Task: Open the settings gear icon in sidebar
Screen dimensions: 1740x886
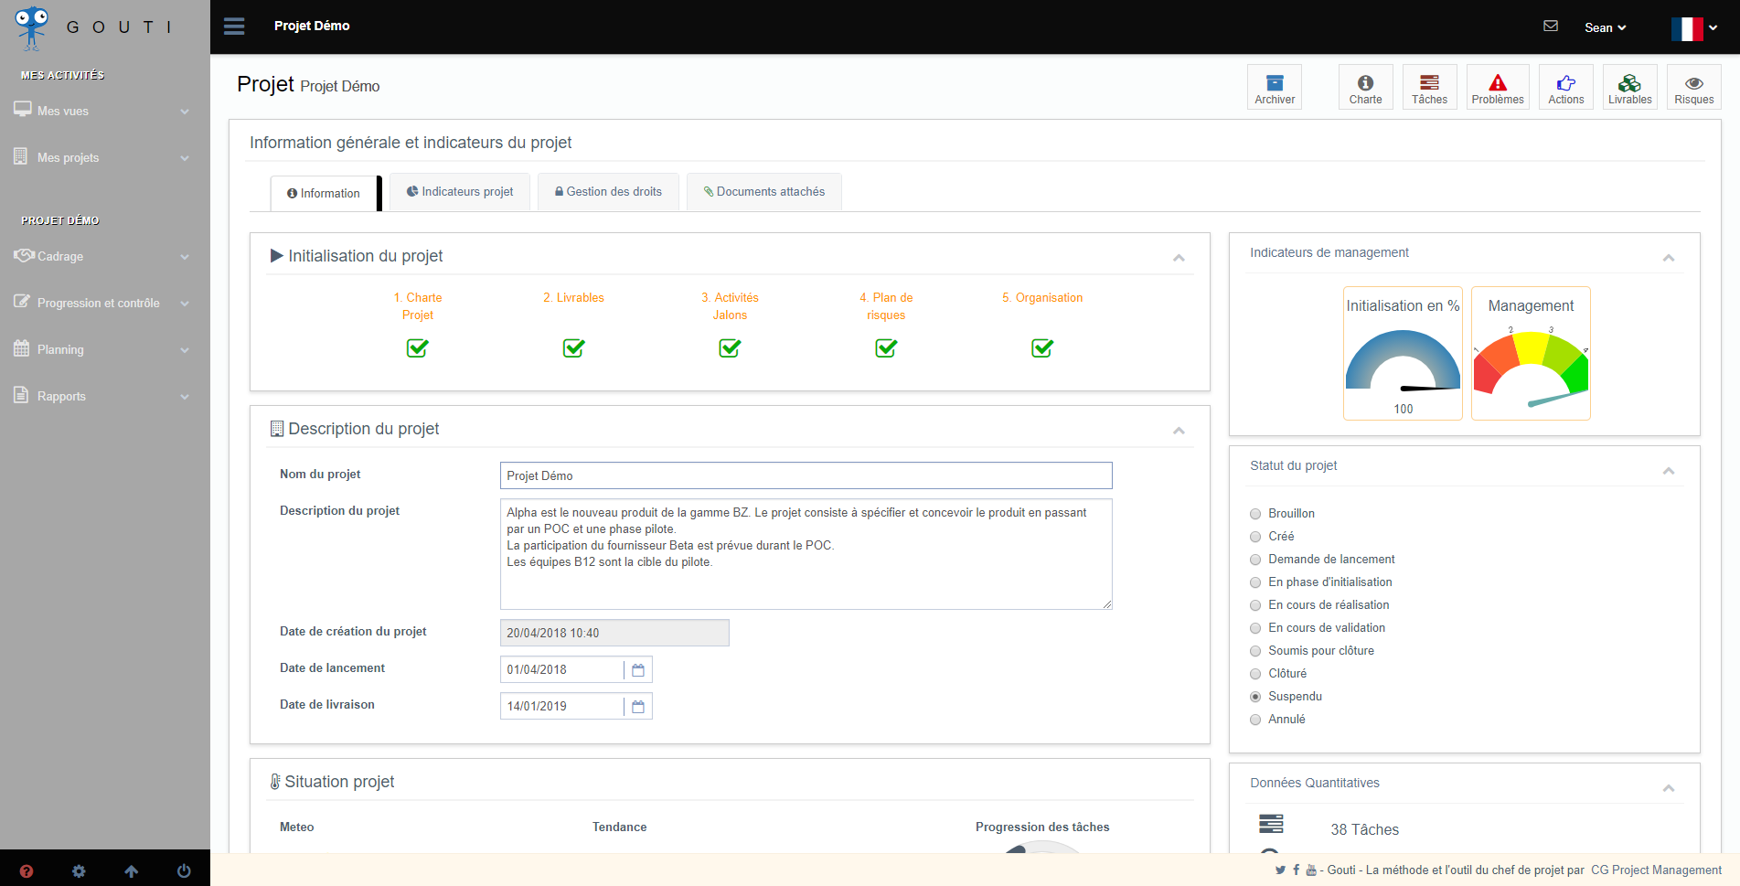Action: tap(79, 871)
